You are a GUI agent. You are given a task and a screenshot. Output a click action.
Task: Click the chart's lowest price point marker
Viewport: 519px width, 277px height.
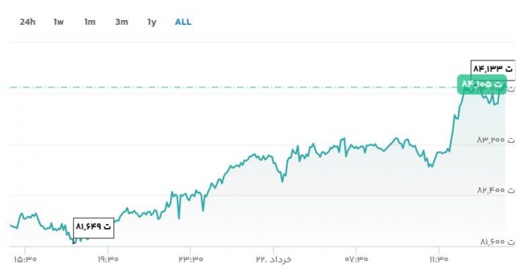coord(74,242)
